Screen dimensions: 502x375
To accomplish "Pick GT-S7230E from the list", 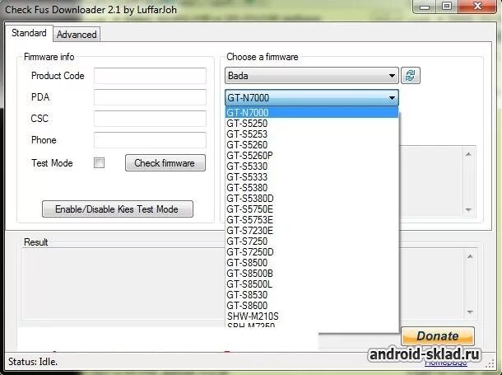I will tap(312, 231).
